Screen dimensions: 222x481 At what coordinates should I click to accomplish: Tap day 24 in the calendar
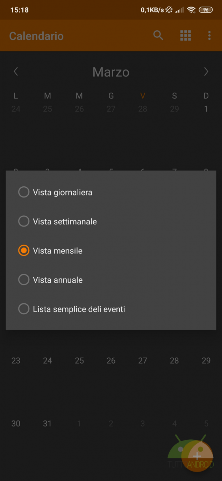(48, 360)
